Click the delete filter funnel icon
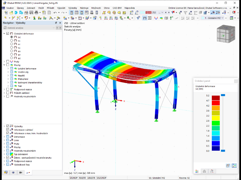 173,13
